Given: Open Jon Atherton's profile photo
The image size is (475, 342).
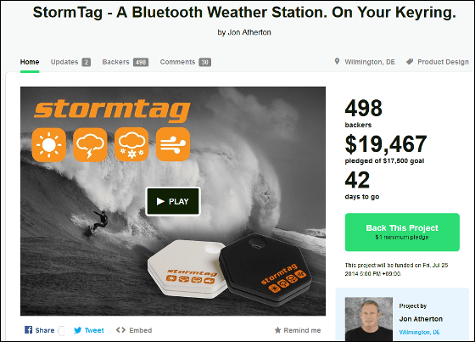Looking at the screenshot, I should [x=369, y=319].
